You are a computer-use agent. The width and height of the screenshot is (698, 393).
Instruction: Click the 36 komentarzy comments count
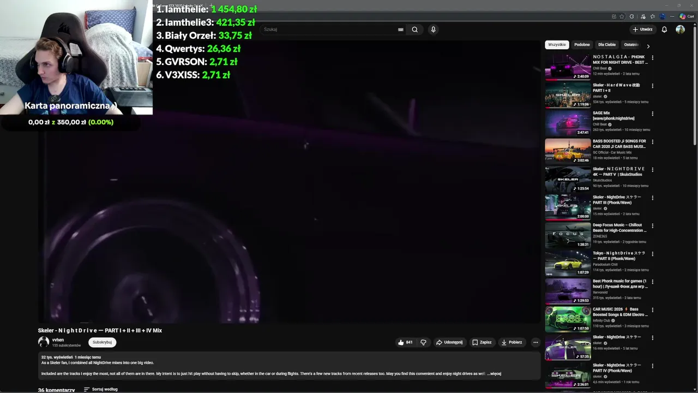56,390
